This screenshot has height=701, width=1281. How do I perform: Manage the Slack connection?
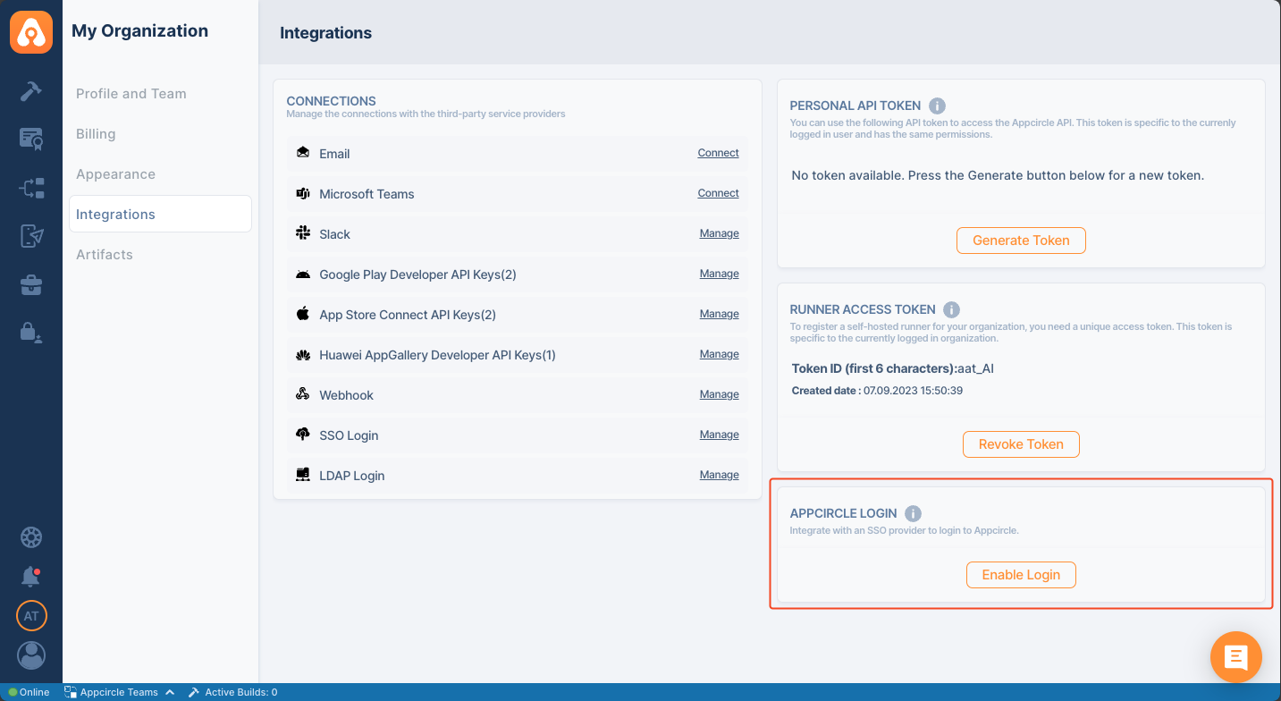(x=719, y=233)
